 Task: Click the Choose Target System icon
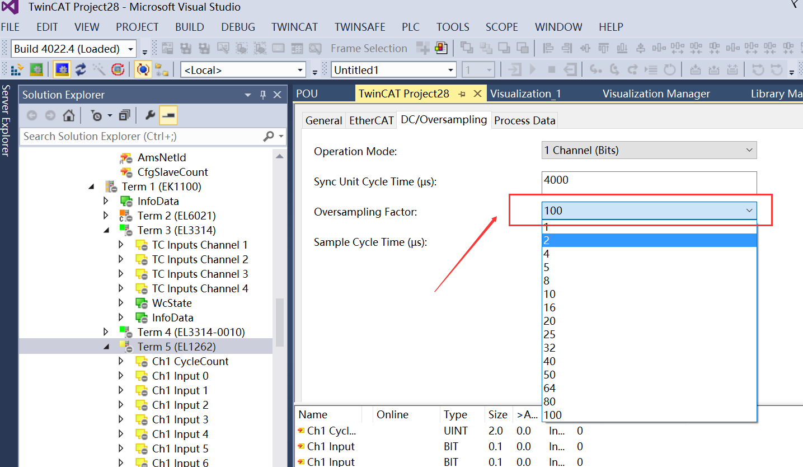pyautogui.click(x=162, y=69)
